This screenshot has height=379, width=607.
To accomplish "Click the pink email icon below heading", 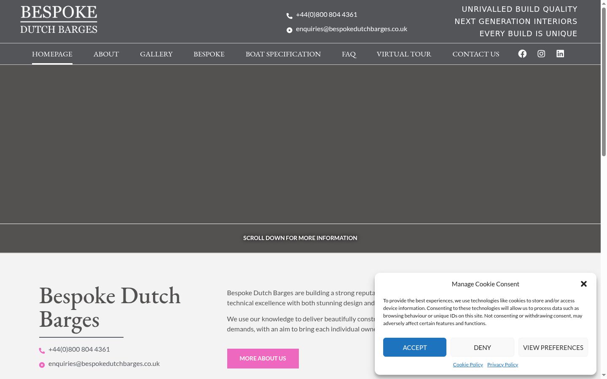I will (x=42, y=365).
